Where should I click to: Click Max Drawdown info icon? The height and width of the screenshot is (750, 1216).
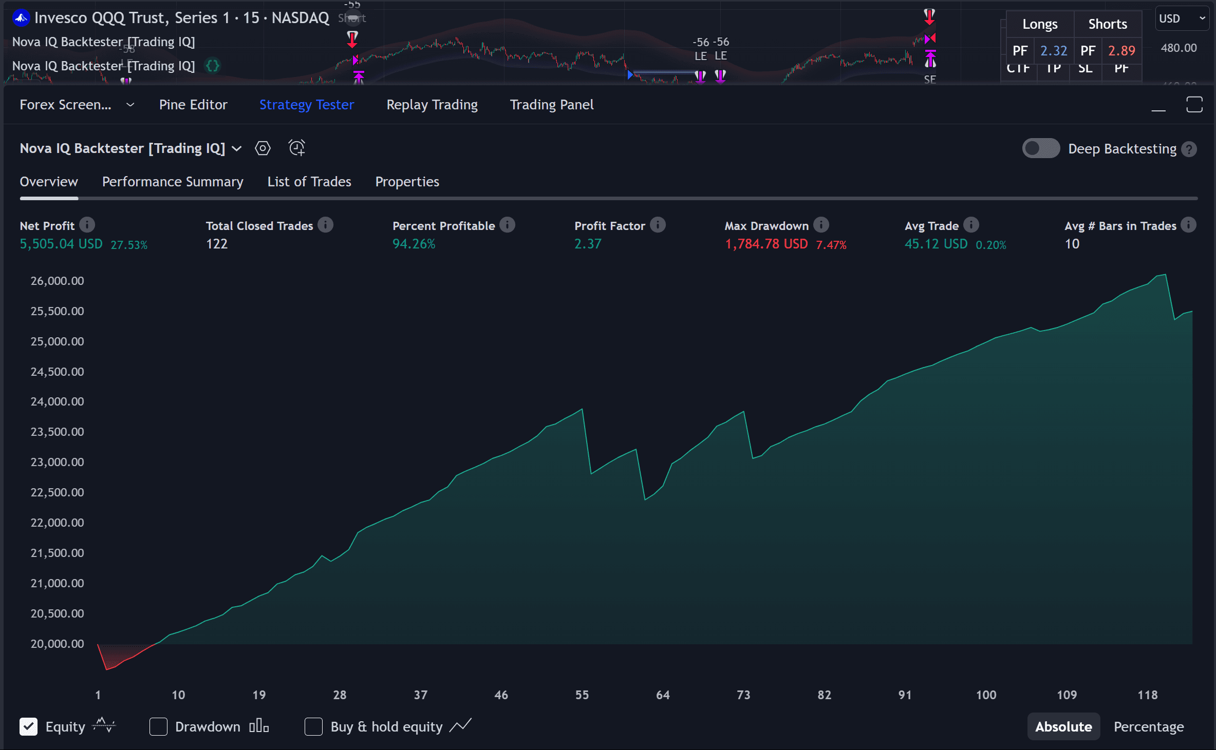821,225
